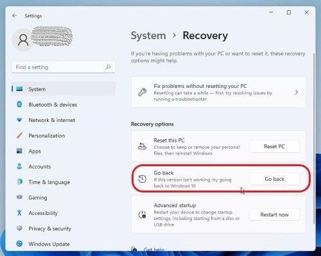The width and height of the screenshot is (321, 256).
Task: Click the Reset this PC title text
Action: [169, 141]
